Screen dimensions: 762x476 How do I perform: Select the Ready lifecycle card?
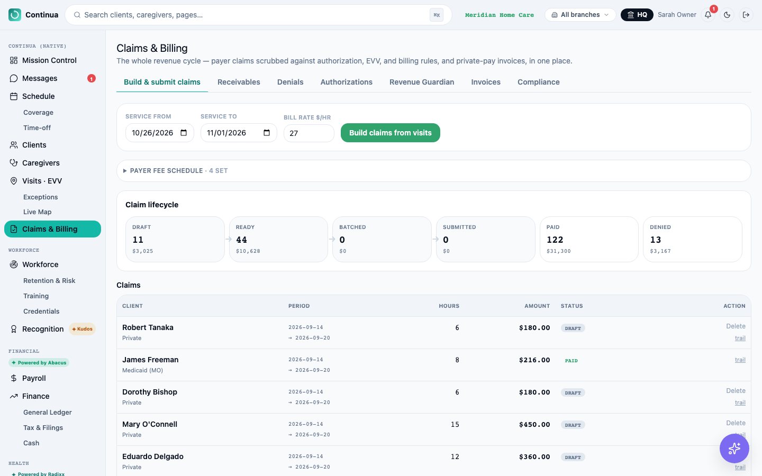[278, 239]
